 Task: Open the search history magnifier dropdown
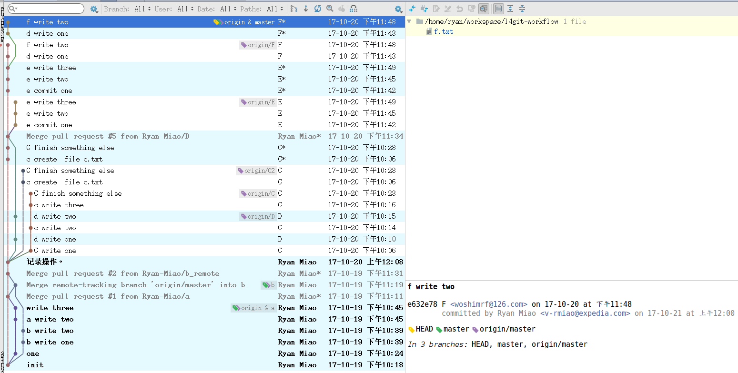[x=13, y=9]
